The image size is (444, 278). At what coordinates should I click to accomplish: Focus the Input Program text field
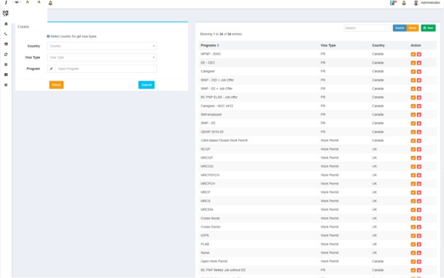click(106, 69)
